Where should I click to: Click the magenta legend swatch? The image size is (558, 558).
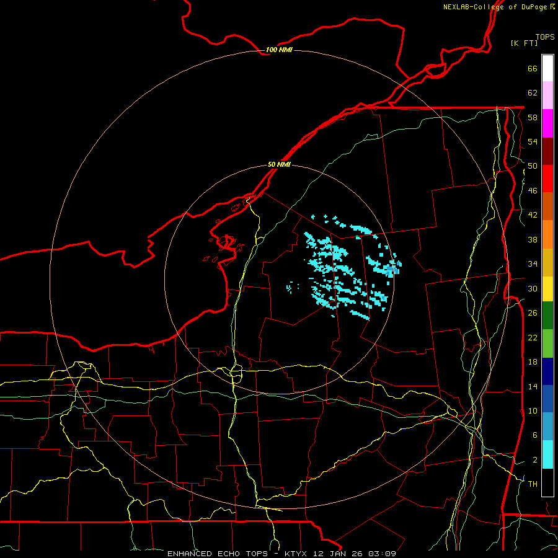tap(547, 123)
